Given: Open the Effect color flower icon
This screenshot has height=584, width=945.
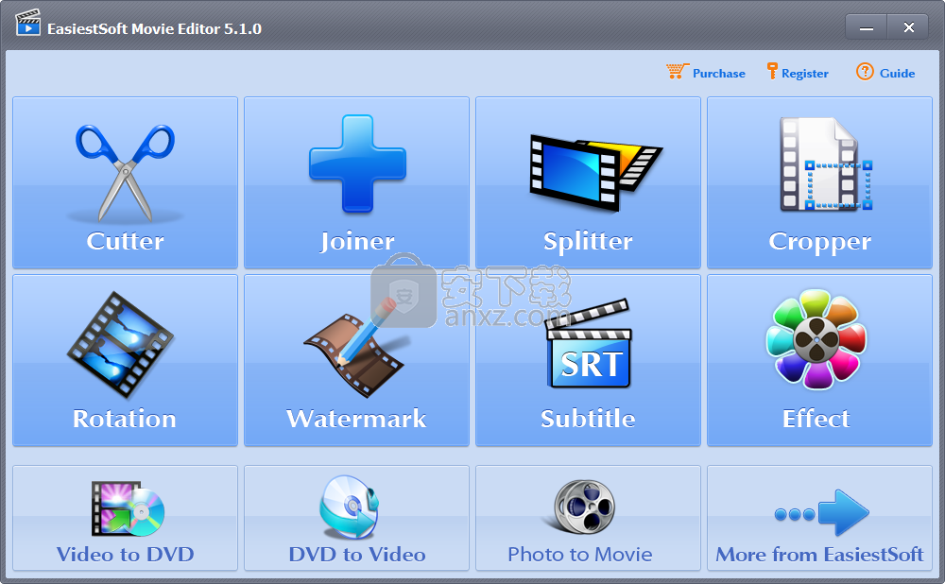Looking at the screenshot, I should [x=816, y=339].
